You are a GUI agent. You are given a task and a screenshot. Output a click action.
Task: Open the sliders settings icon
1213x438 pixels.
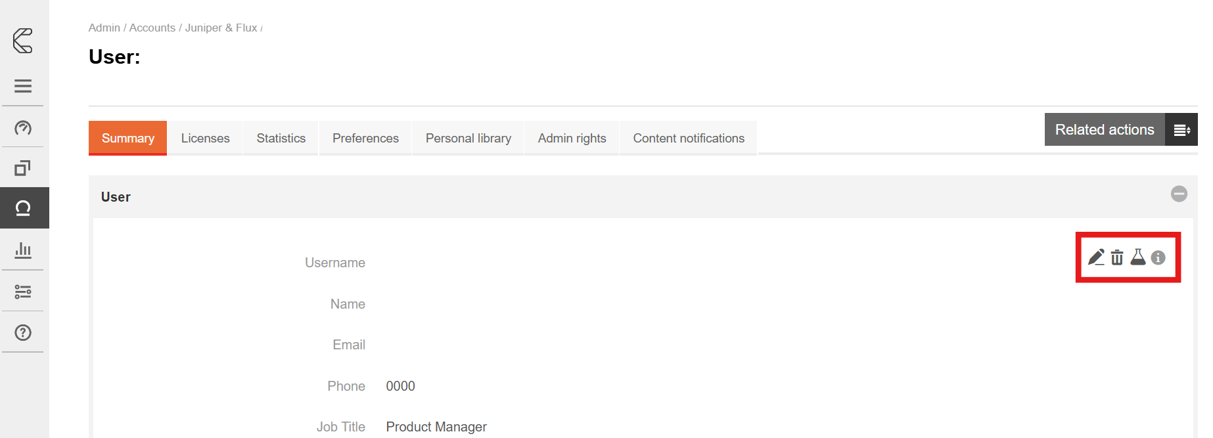click(23, 292)
